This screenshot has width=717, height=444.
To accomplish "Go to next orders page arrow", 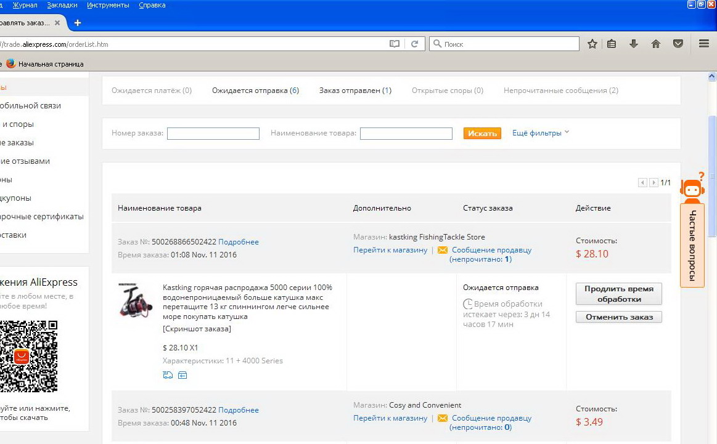I will click(653, 183).
